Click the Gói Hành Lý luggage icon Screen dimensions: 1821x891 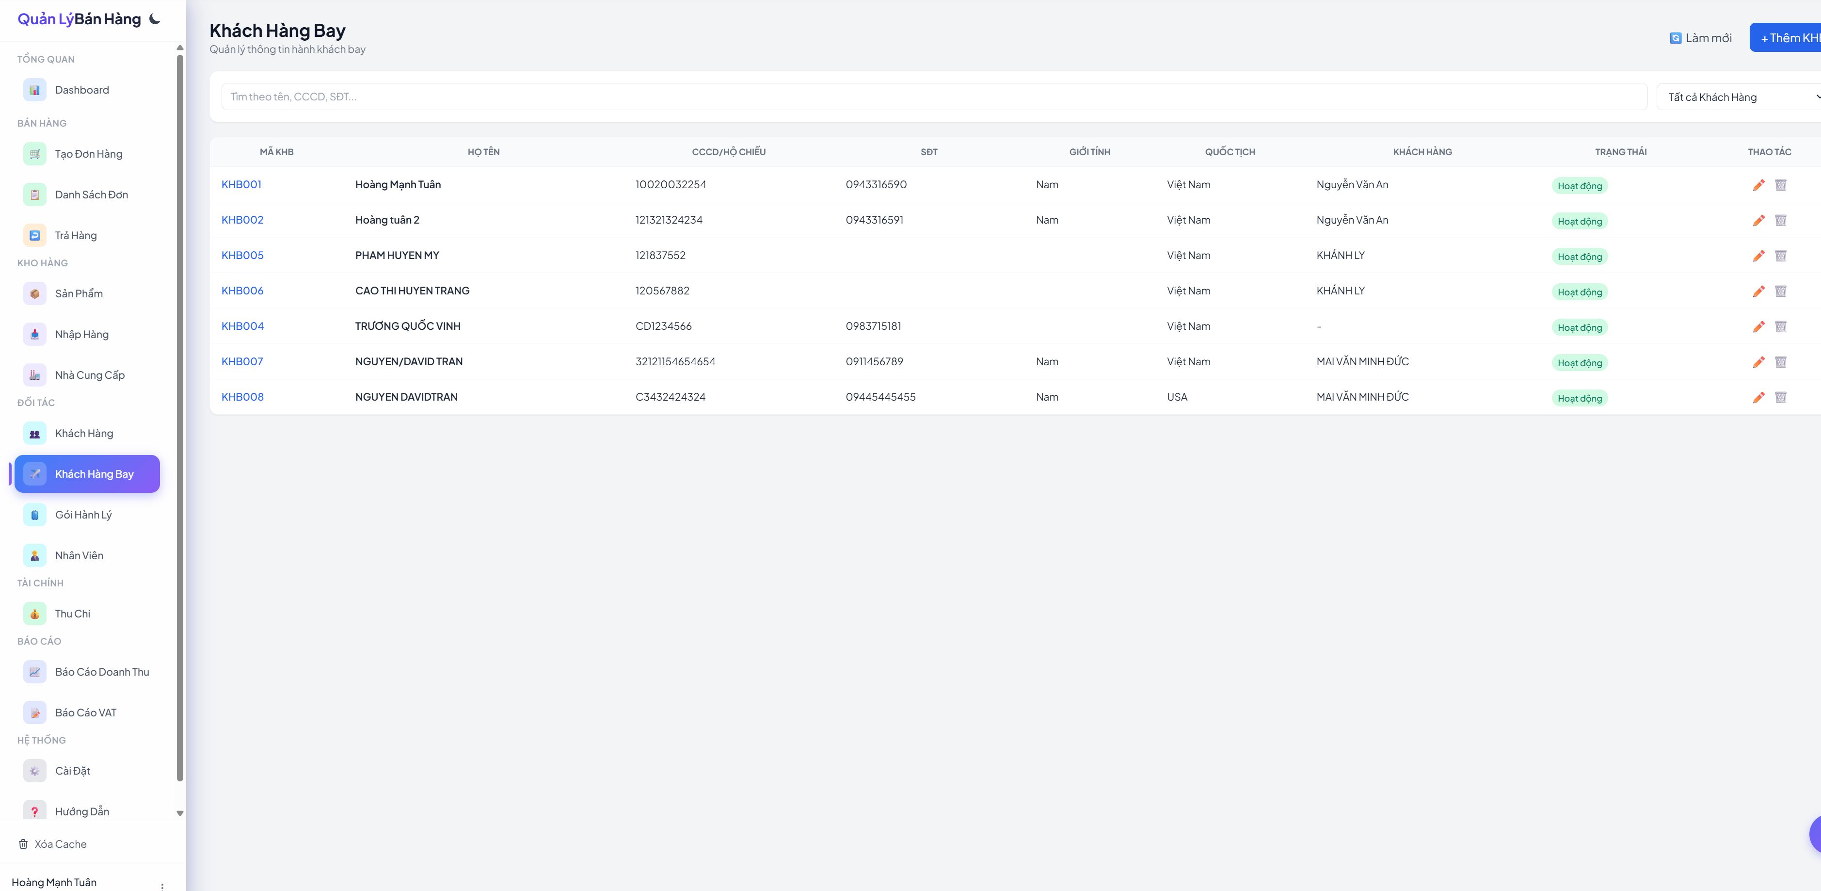coord(34,515)
